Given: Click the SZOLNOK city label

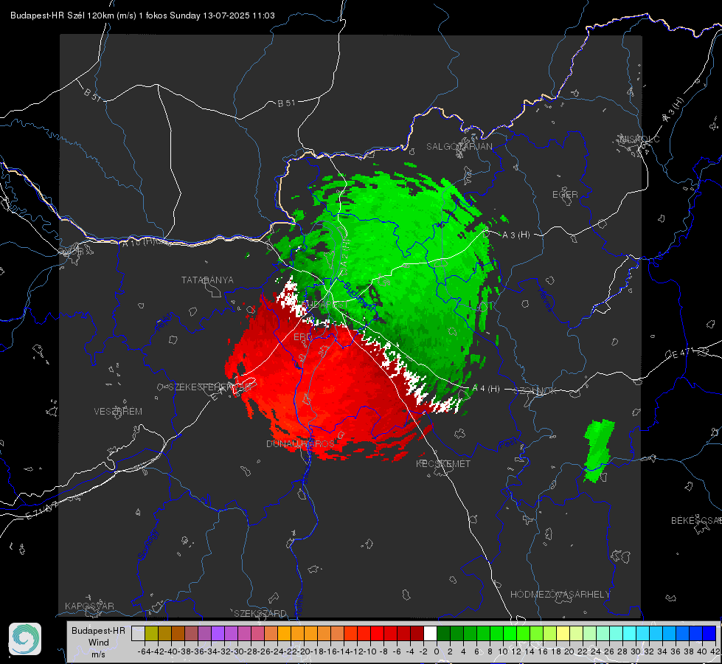Looking at the screenshot, I should 537,390.
